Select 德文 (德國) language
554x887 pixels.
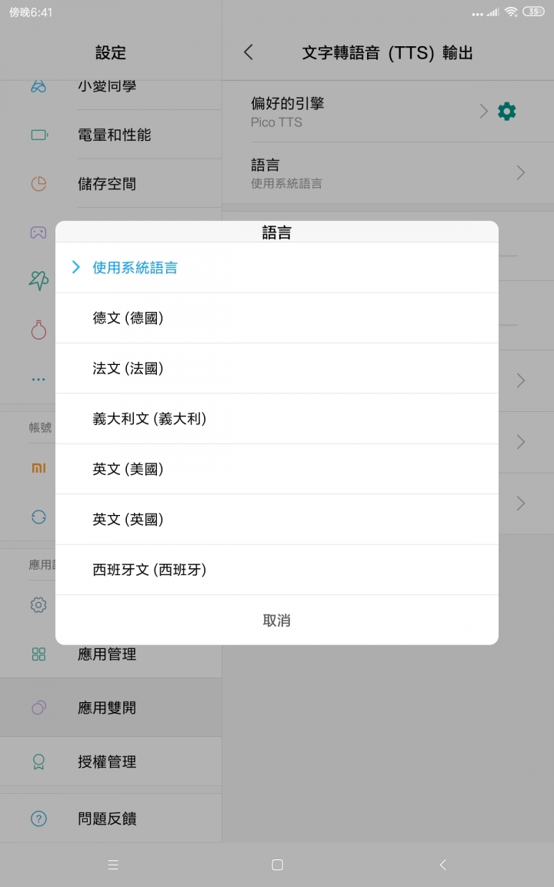coord(277,318)
